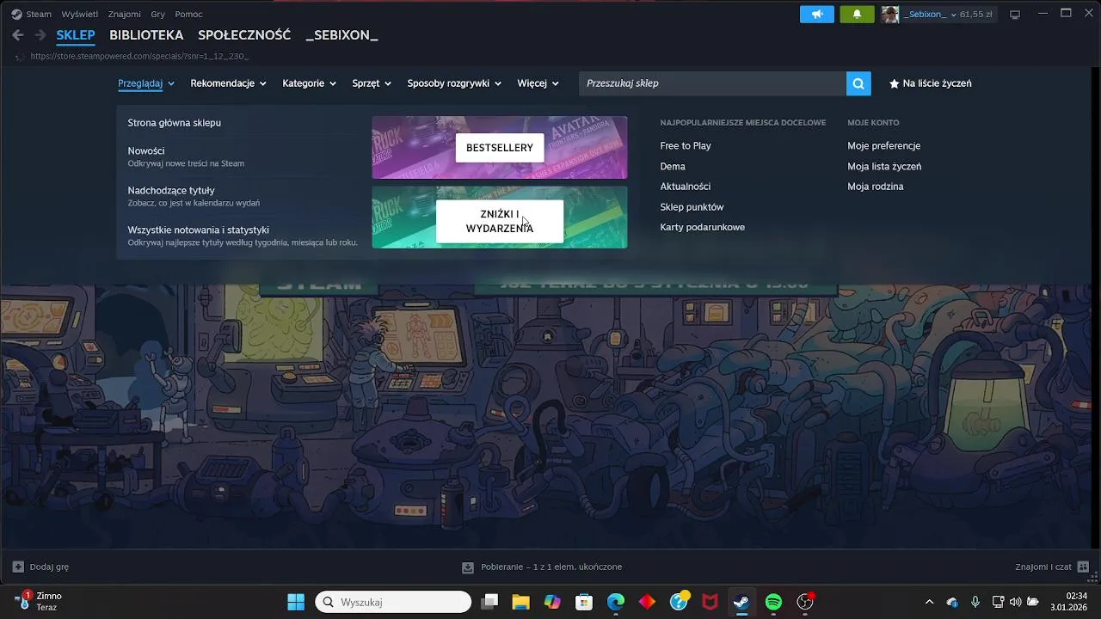The image size is (1101, 619).
Task: Expand the Sposoby rozgrywki dropdown
Action: click(x=454, y=83)
